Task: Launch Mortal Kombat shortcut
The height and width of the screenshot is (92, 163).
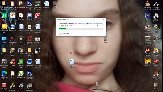Action: click(148, 52)
